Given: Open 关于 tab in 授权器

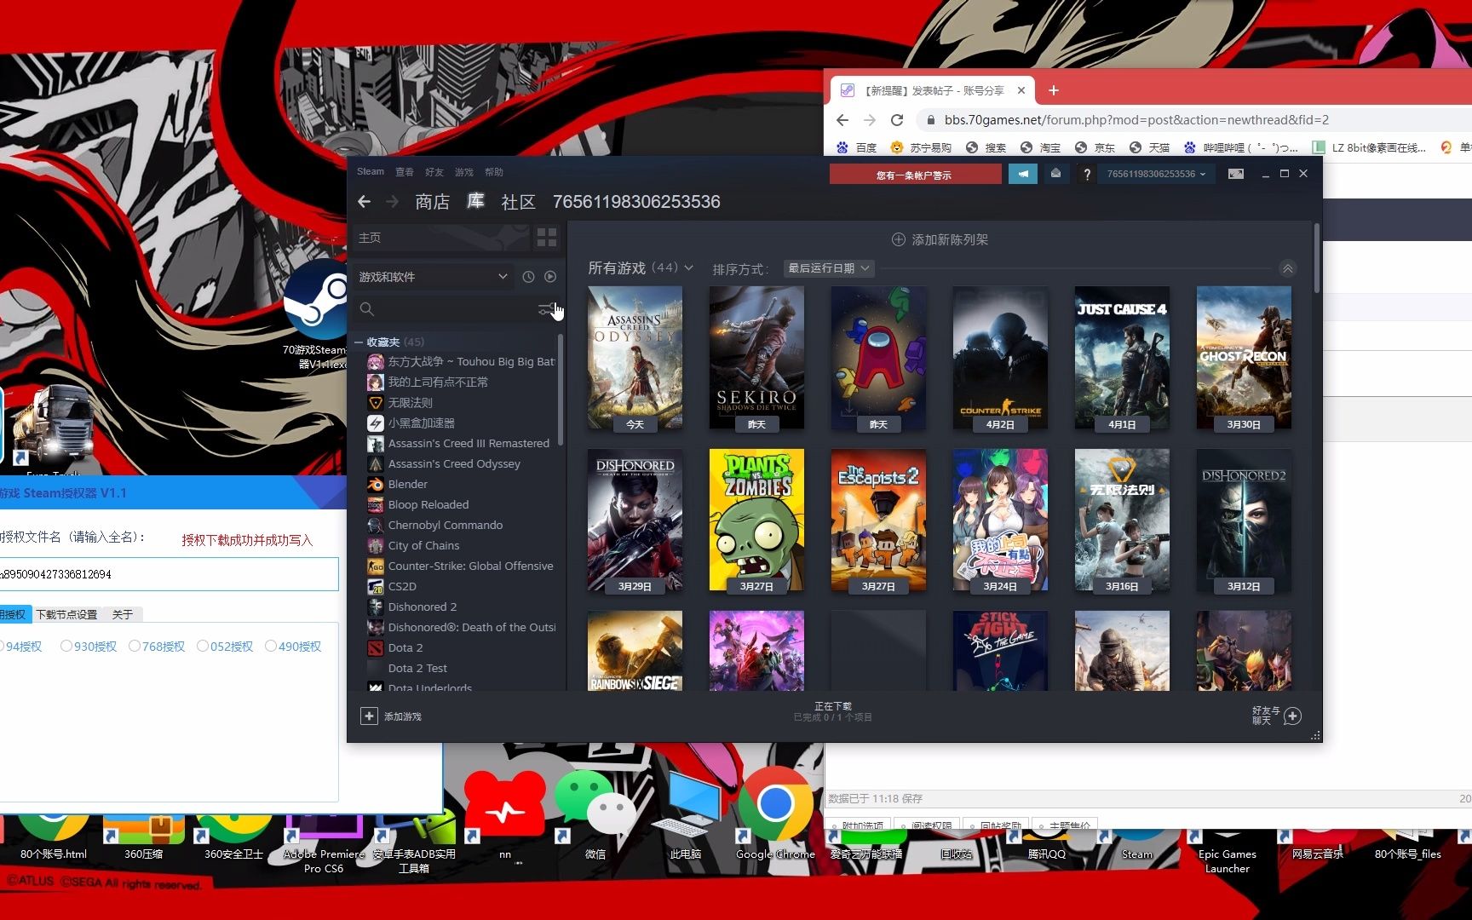Looking at the screenshot, I should tap(123, 614).
